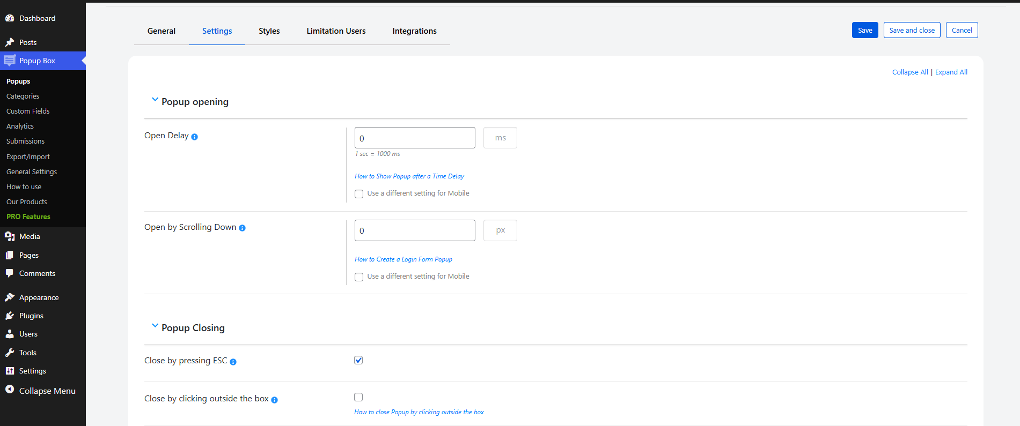Collapse the Popup Closing section chevron
This screenshot has height=426, width=1020.
pos(155,326)
